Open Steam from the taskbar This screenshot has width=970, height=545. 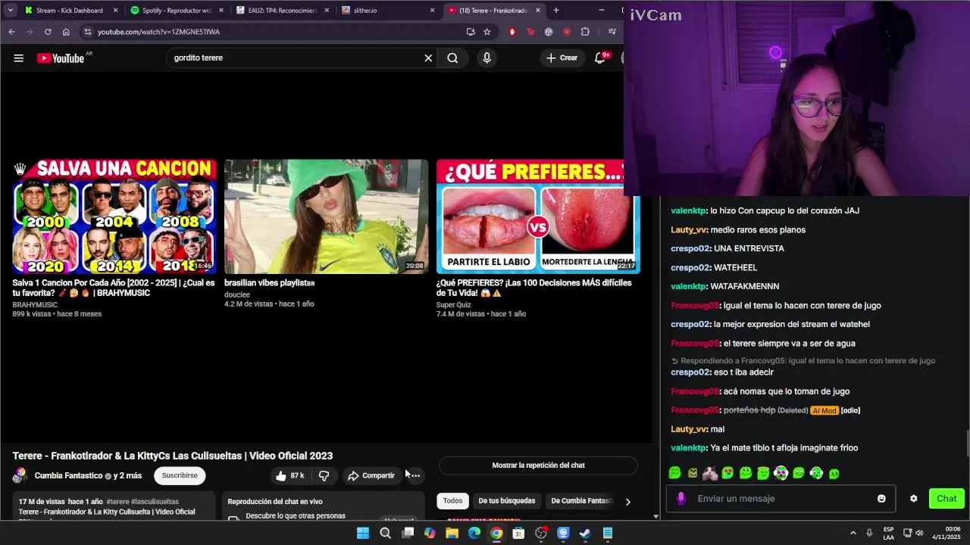coord(585,533)
